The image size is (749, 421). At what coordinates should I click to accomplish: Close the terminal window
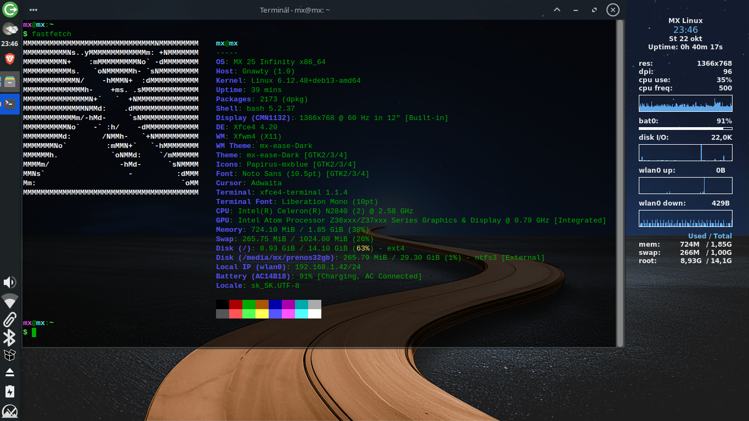click(613, 10)
